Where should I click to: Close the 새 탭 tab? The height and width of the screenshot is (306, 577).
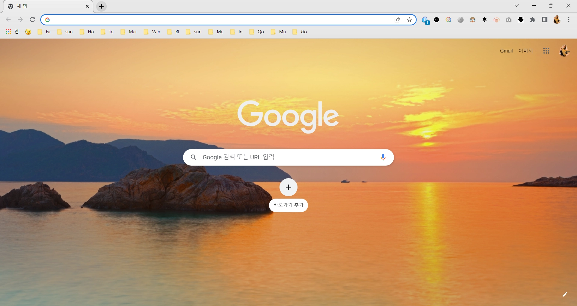click(87, 6)
